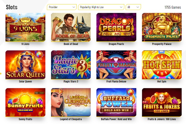This screenshot has width=186, height=124.
Task: Open the Solar Queen game thumbnail
Action: pos(25,65)
